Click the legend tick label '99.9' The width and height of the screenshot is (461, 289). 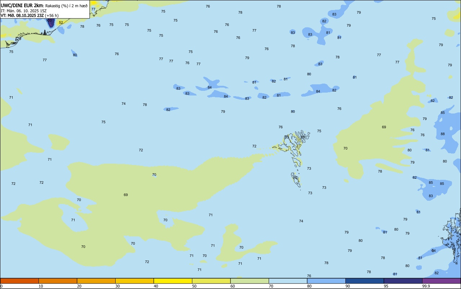tap(426, 286)
